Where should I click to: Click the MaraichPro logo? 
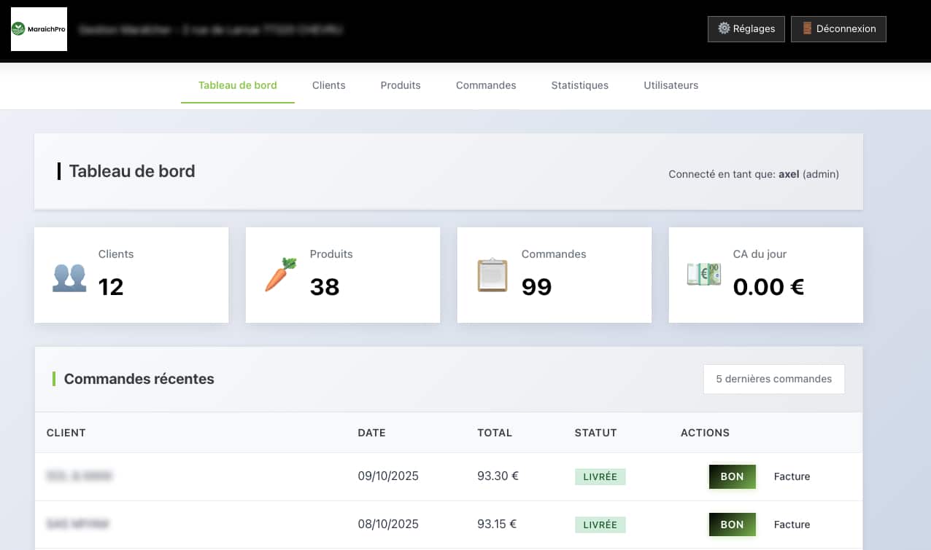39,29
